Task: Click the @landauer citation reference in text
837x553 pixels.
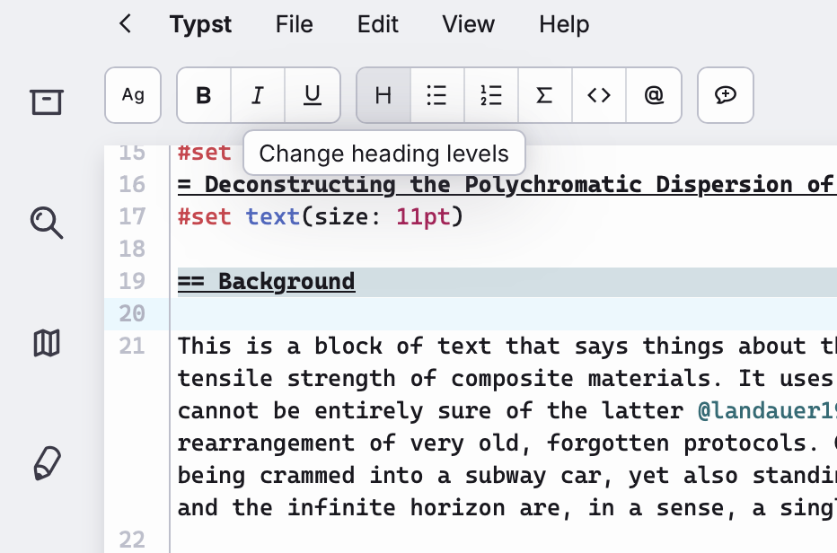Action: click(766, 410)
